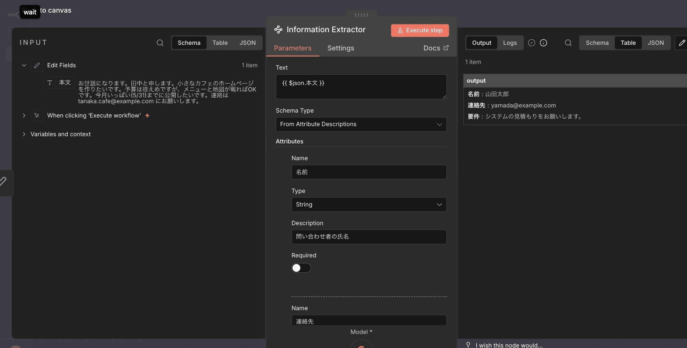Screen dimensions: 687x348
Task: Search the output panel with magnifier icon
Action: point(568,43)
